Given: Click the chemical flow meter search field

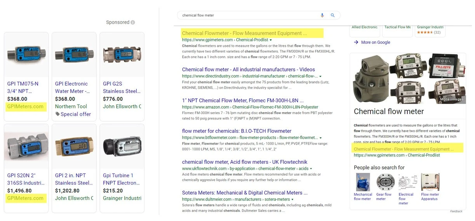Looking at the screenshot, I should pyautogui.click(x=249, y=15).
